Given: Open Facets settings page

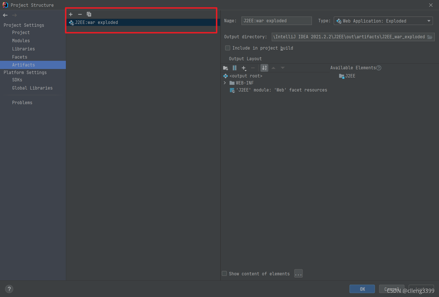Looking at the screenshot, I should pos(20,57).
